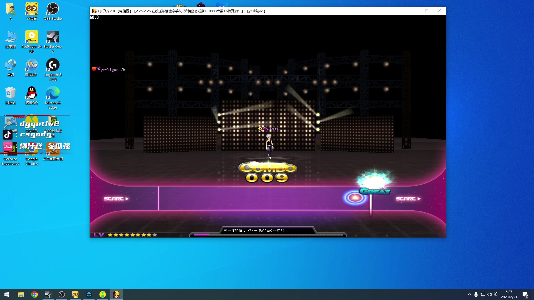Close the QQ飞车 game window
Viewport: 534px width, 300px height.
click(439, 11)
